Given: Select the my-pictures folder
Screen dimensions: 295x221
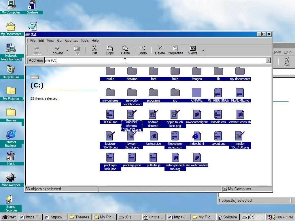Looking at the screenshot, I should click(x=110, y=95).
